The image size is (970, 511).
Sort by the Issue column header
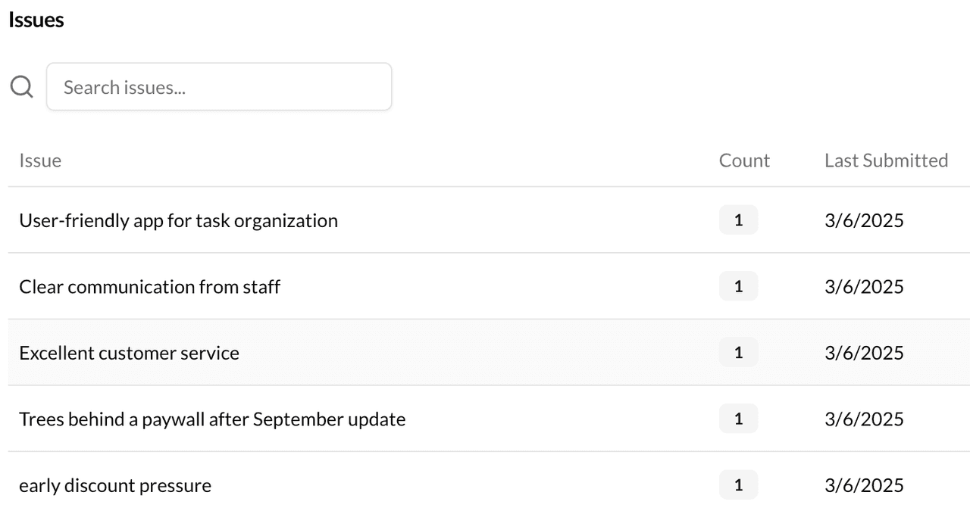click(x=40, y=160)
